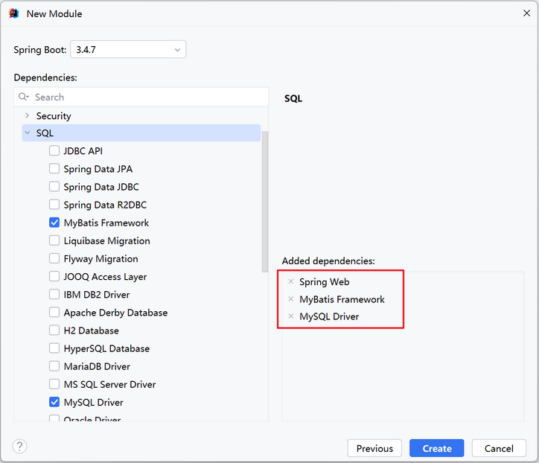Remove MySQL Driver via its X icon
Image resolution: width=539 pixels, height=463 pixels.
tap(291, 316)
